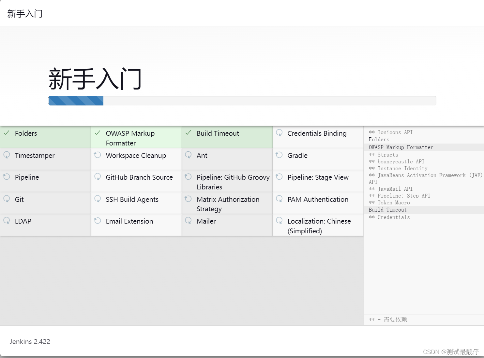This screenshot has height=358, width=484.
Task: Select the Workspace Cleanup plugin label
Action: pyautogui.click(x=136, y=156)
